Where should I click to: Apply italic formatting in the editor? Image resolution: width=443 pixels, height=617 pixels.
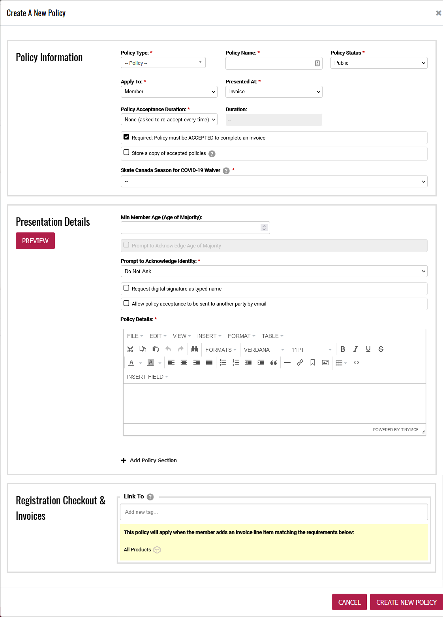click(355, 349)
